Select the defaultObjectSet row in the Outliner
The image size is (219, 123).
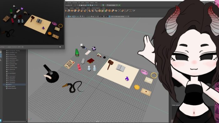tap(12, 88)
